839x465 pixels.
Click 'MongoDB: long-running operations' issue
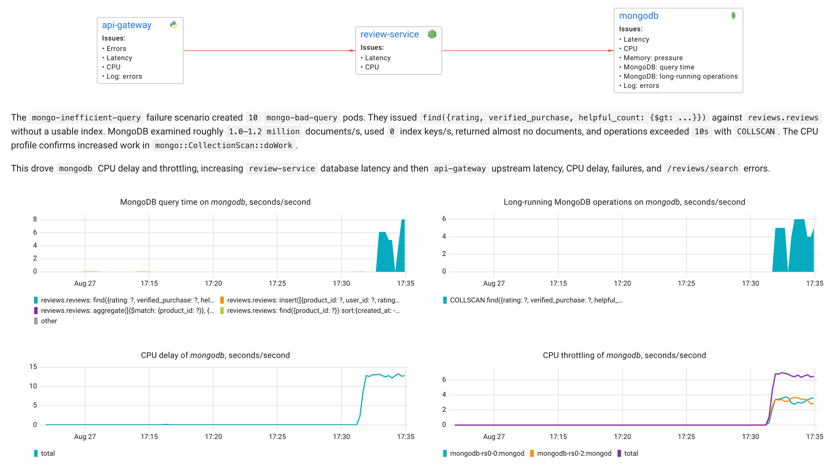click(680, 76)
